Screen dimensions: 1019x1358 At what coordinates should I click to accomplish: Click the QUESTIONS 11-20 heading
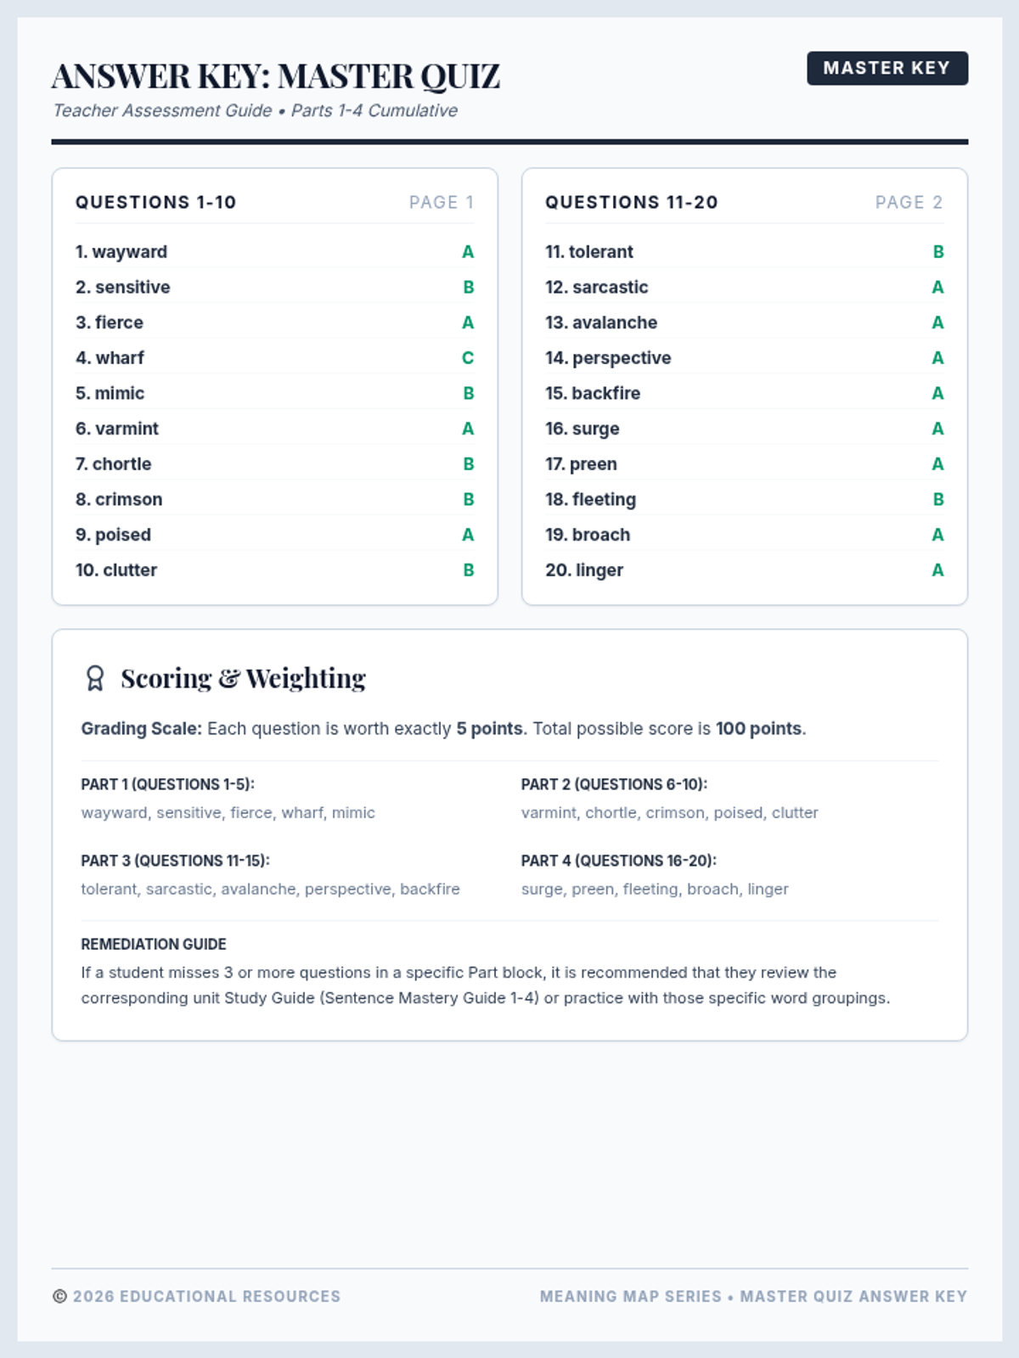click(x=632, y=202)
